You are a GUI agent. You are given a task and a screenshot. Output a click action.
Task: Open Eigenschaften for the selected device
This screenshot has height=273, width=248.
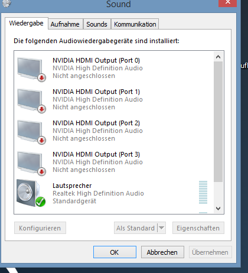(198, 228)
